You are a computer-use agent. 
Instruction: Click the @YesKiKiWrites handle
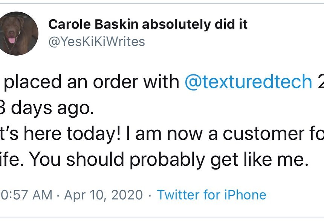coord(96,41)
